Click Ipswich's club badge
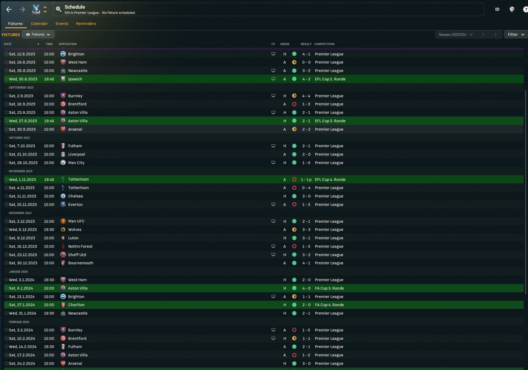This screenshot has width=528, height=370. 63,79
